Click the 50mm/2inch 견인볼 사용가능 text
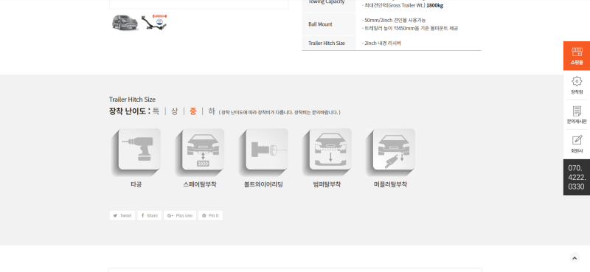This screenshot has height=272, width=590. [x=394, y=21]
